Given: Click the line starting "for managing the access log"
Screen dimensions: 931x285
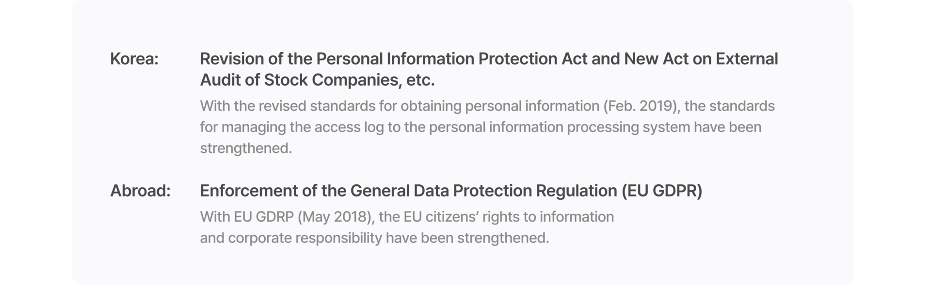Looking at the screenshot, I should tap(481, 127).
